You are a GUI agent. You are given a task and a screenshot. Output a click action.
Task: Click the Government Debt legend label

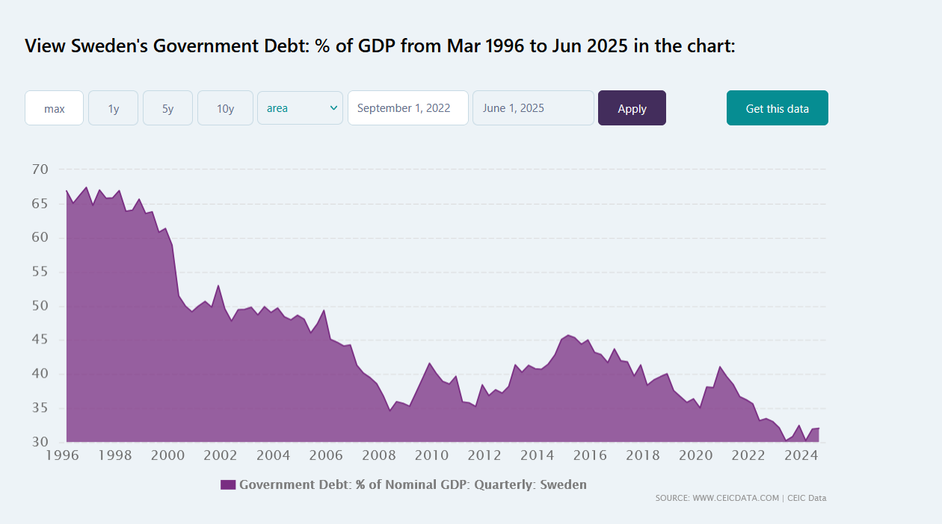pos(413,484)
